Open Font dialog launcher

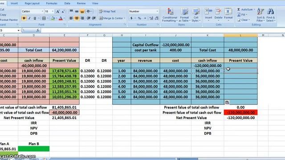[x=65, y=24]
